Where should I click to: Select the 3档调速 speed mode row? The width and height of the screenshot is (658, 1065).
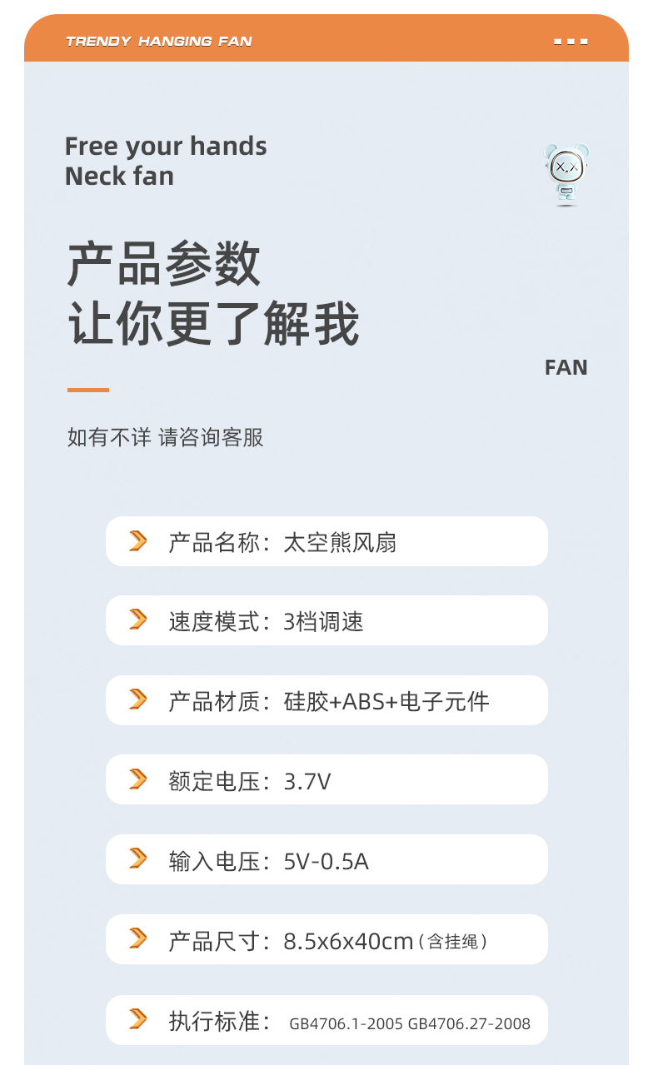[327, 621]
